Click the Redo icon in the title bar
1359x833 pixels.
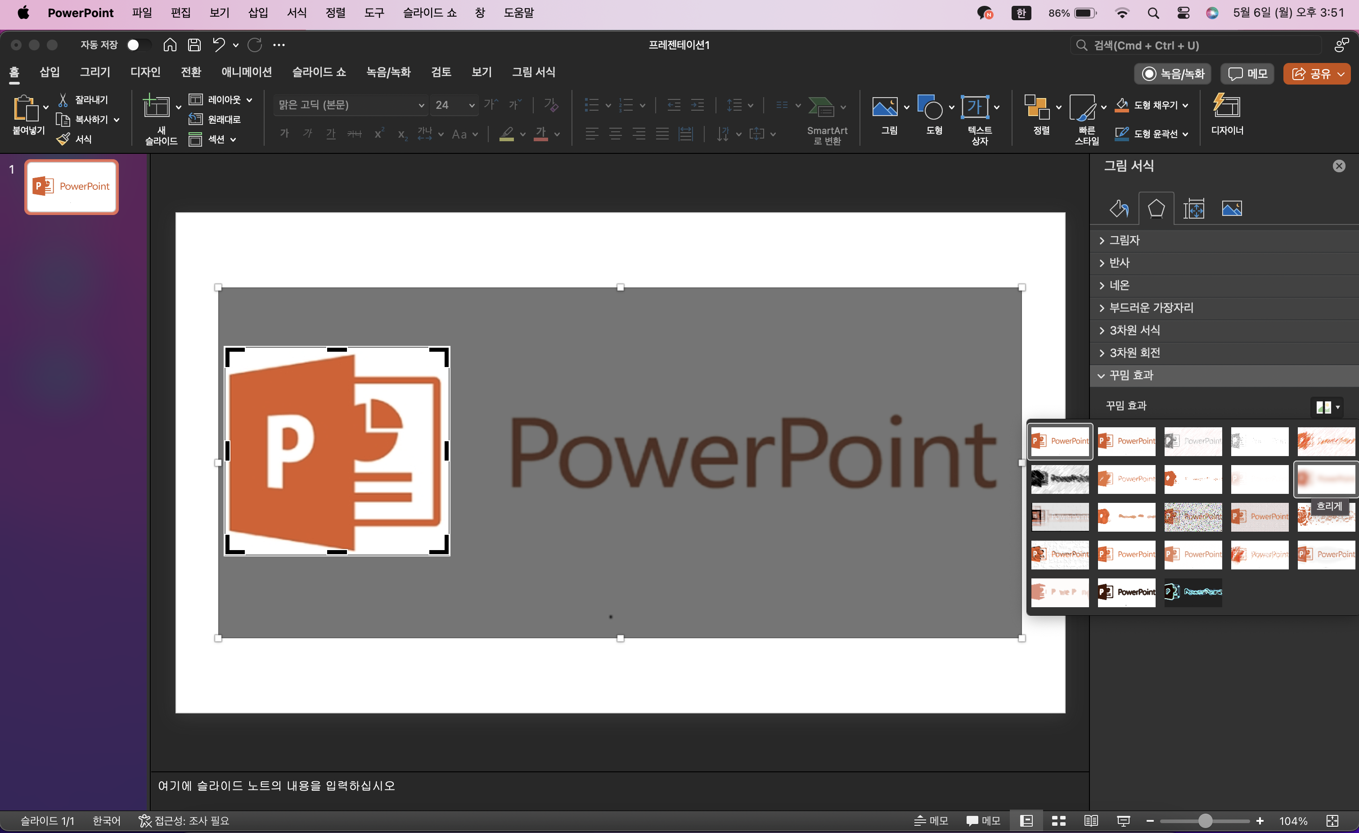click(254, 45)
